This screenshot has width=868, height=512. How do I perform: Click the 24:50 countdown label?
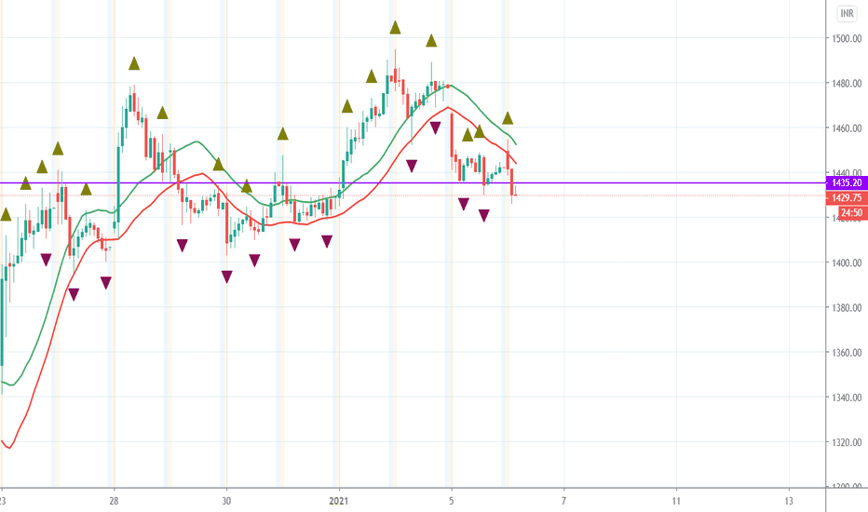tap(852, 212)
